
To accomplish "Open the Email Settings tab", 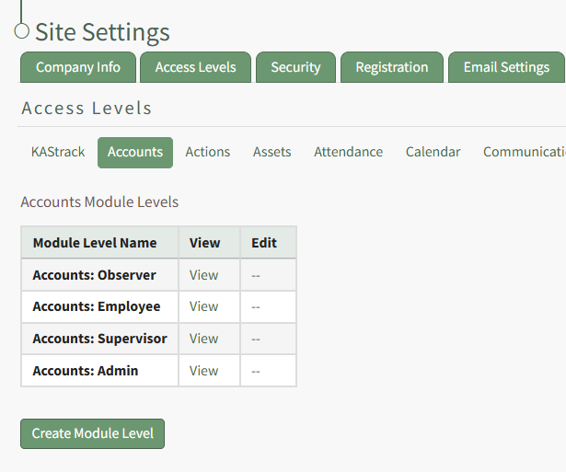I will click(x=506, y=67).
